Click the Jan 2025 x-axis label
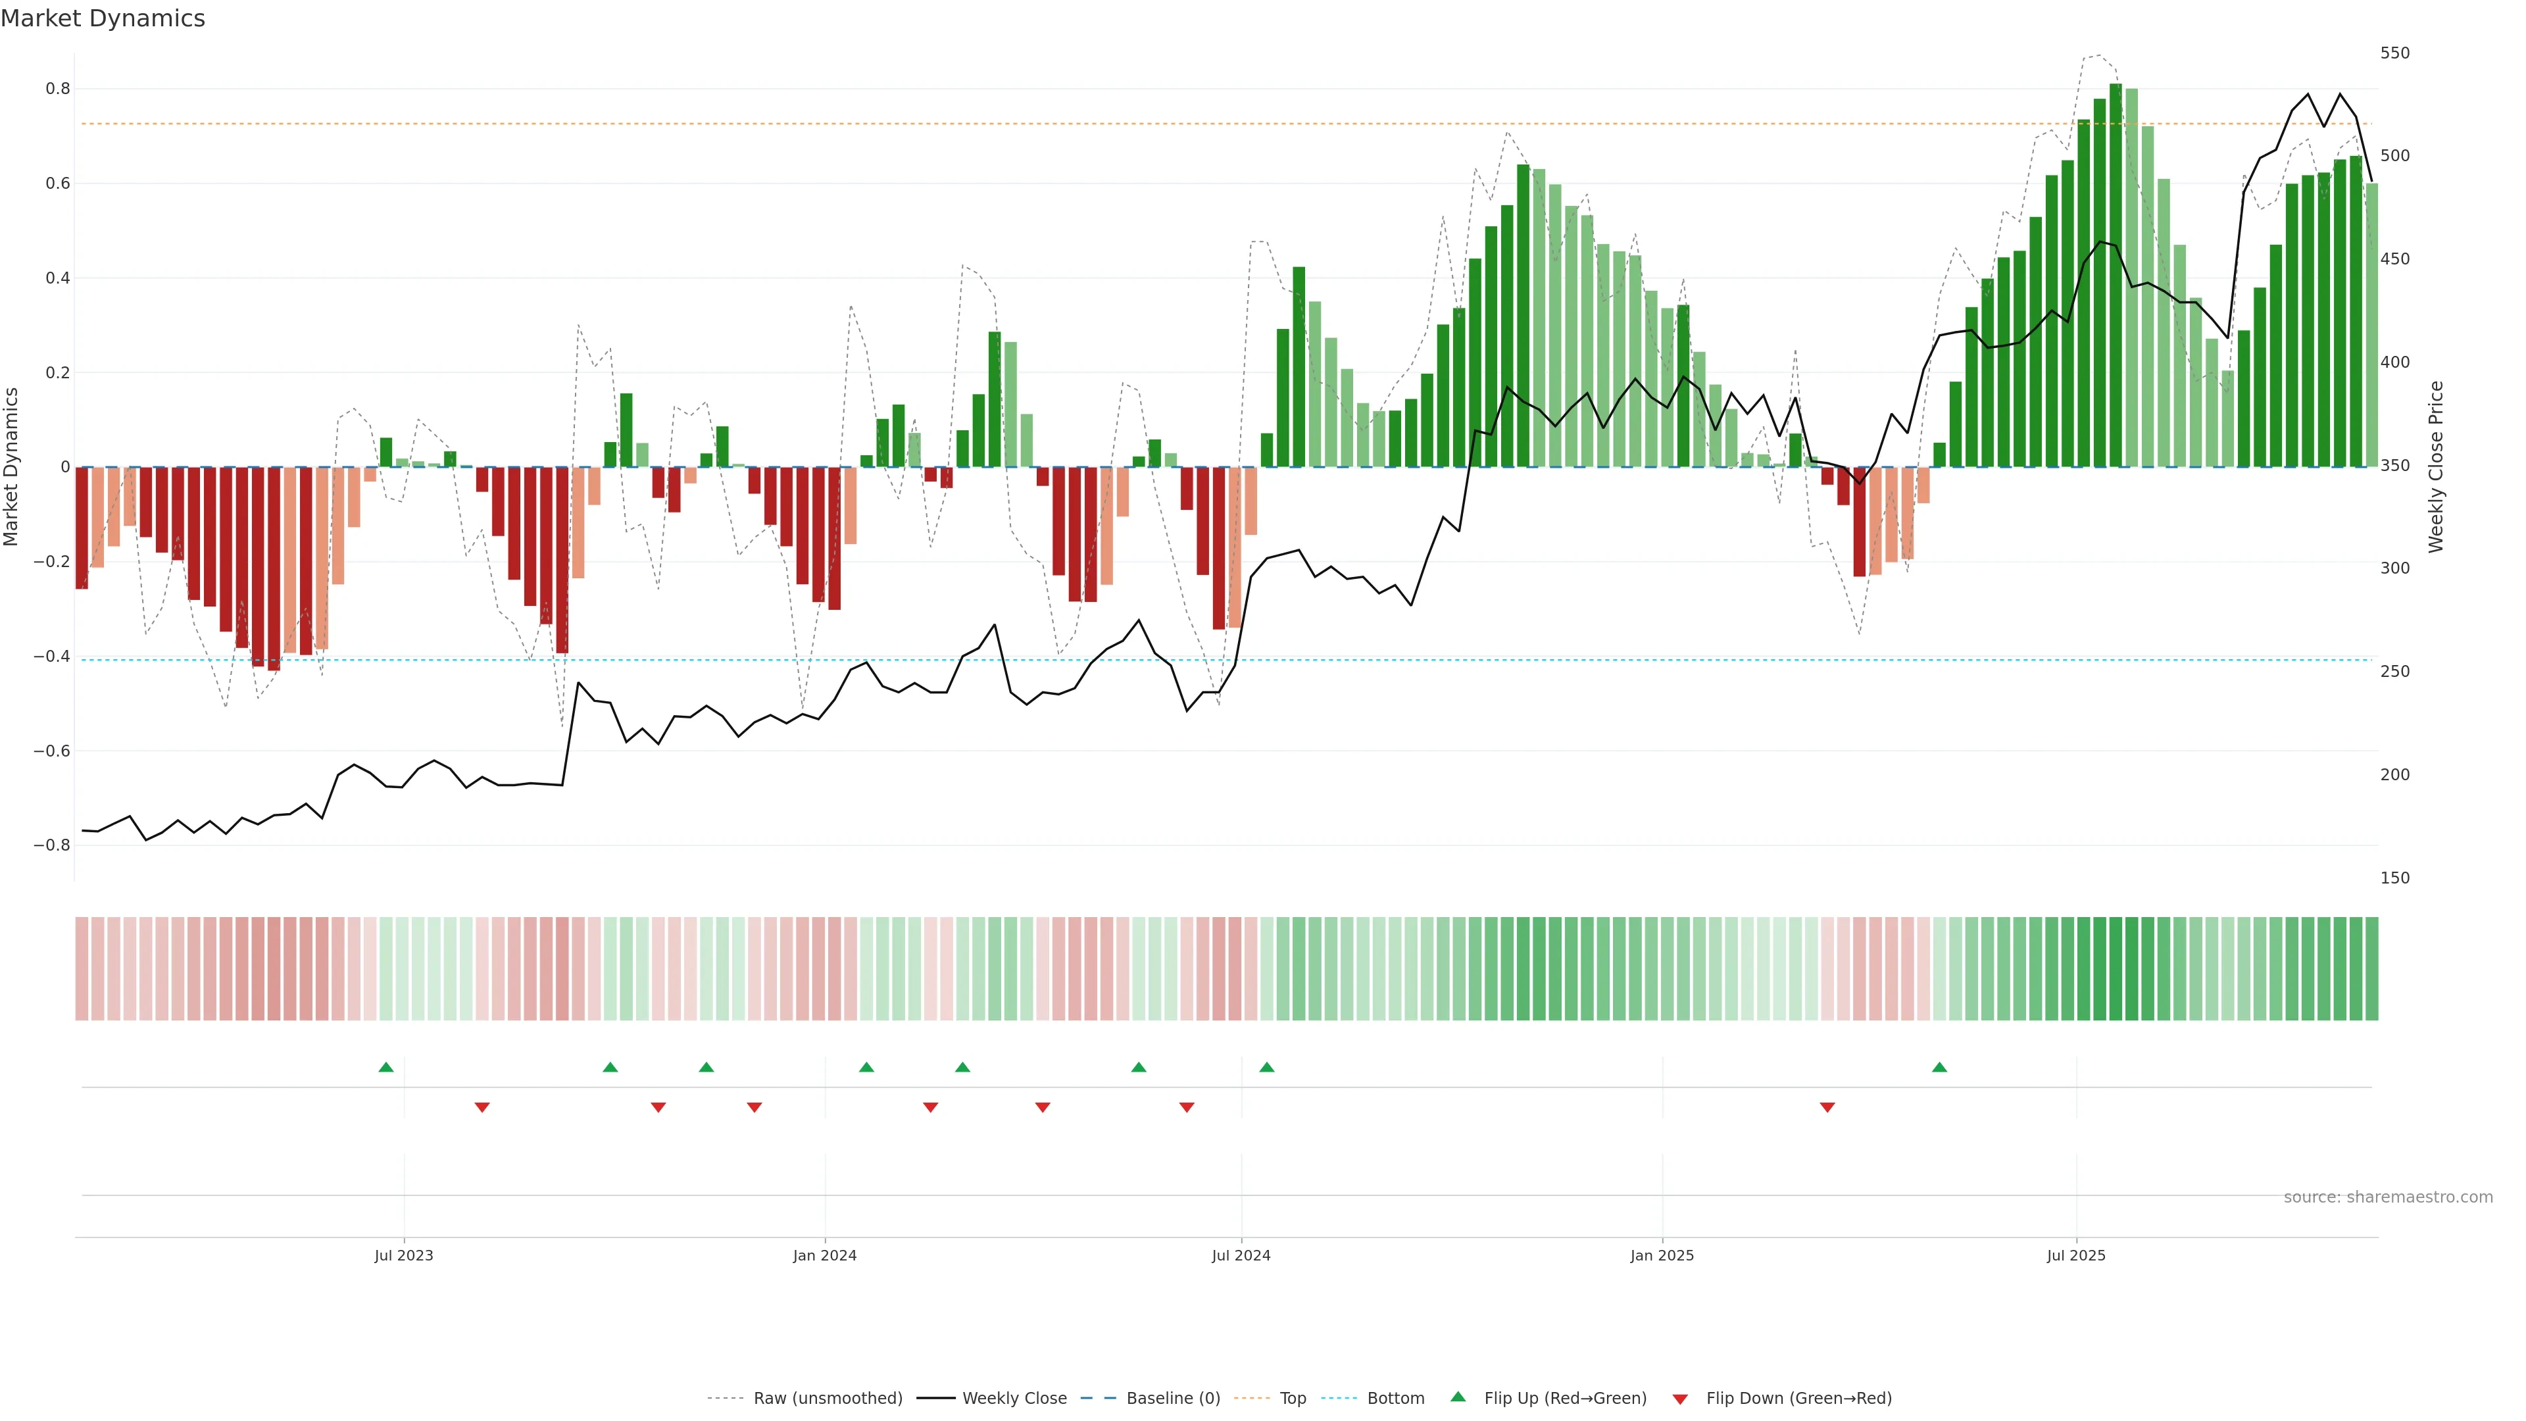2526x1421 pixels. click(1661, 1255)
